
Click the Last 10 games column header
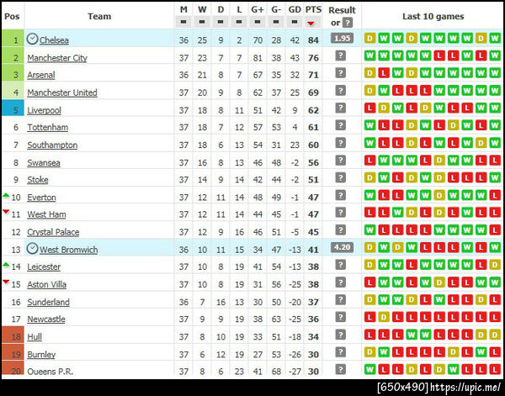[x=433, y=16]
